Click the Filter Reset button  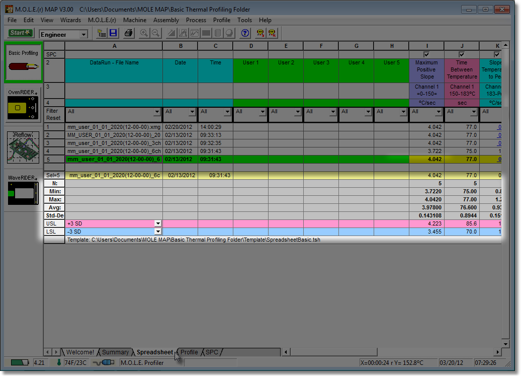click(x=54, y=114)
